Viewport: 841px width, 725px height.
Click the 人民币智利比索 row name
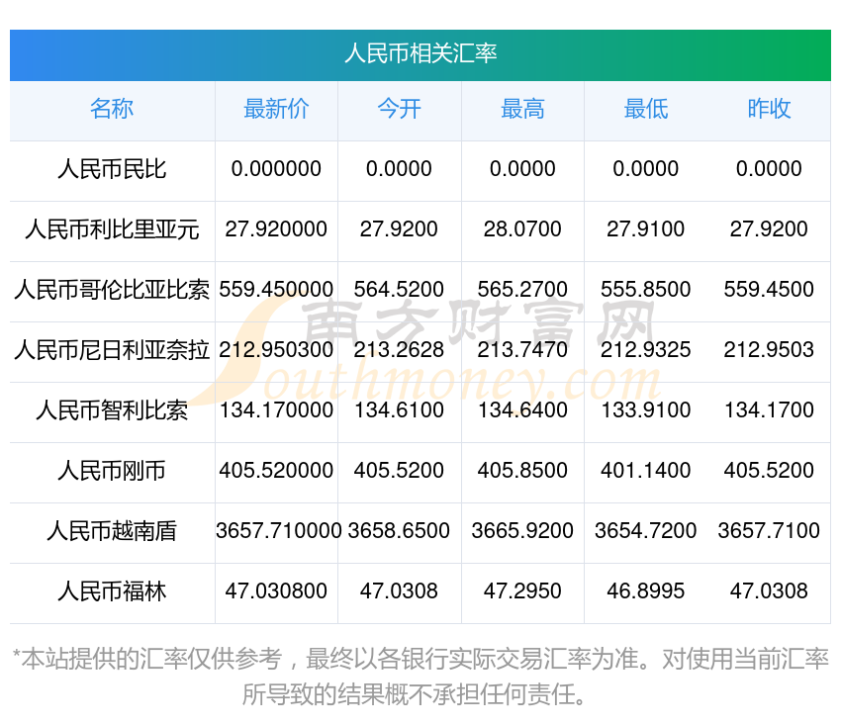pos(112,410)
